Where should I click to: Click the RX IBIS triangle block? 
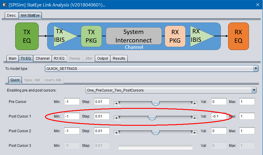200,36
